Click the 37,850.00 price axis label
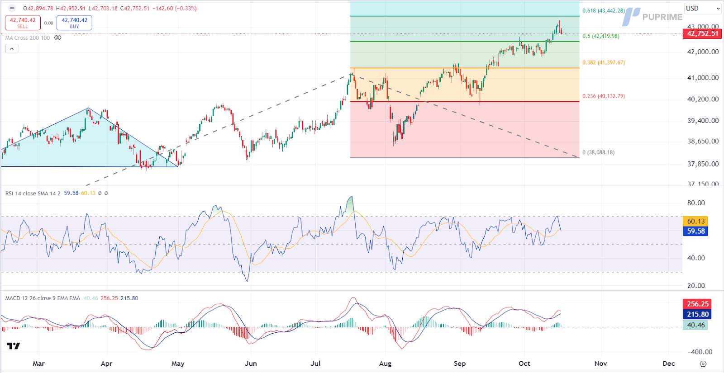The image size is (724, 373). (x=703, y=164)
